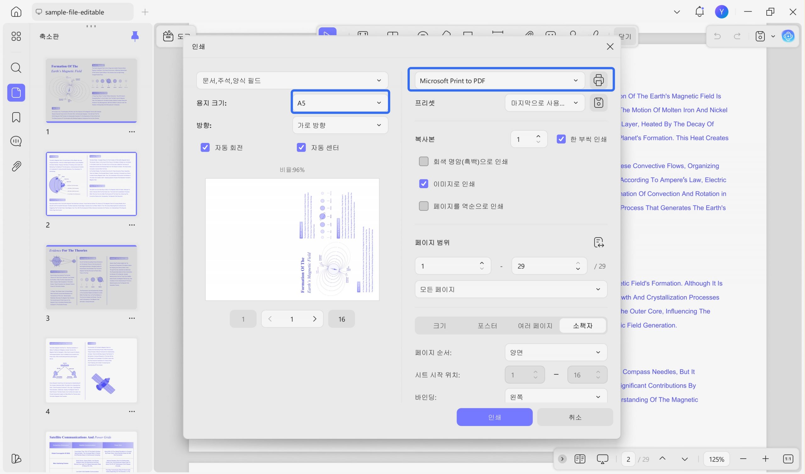Expand the 모든 페이지 dropdown
Viewport: 805px width, 474px height.
(511, 289)
